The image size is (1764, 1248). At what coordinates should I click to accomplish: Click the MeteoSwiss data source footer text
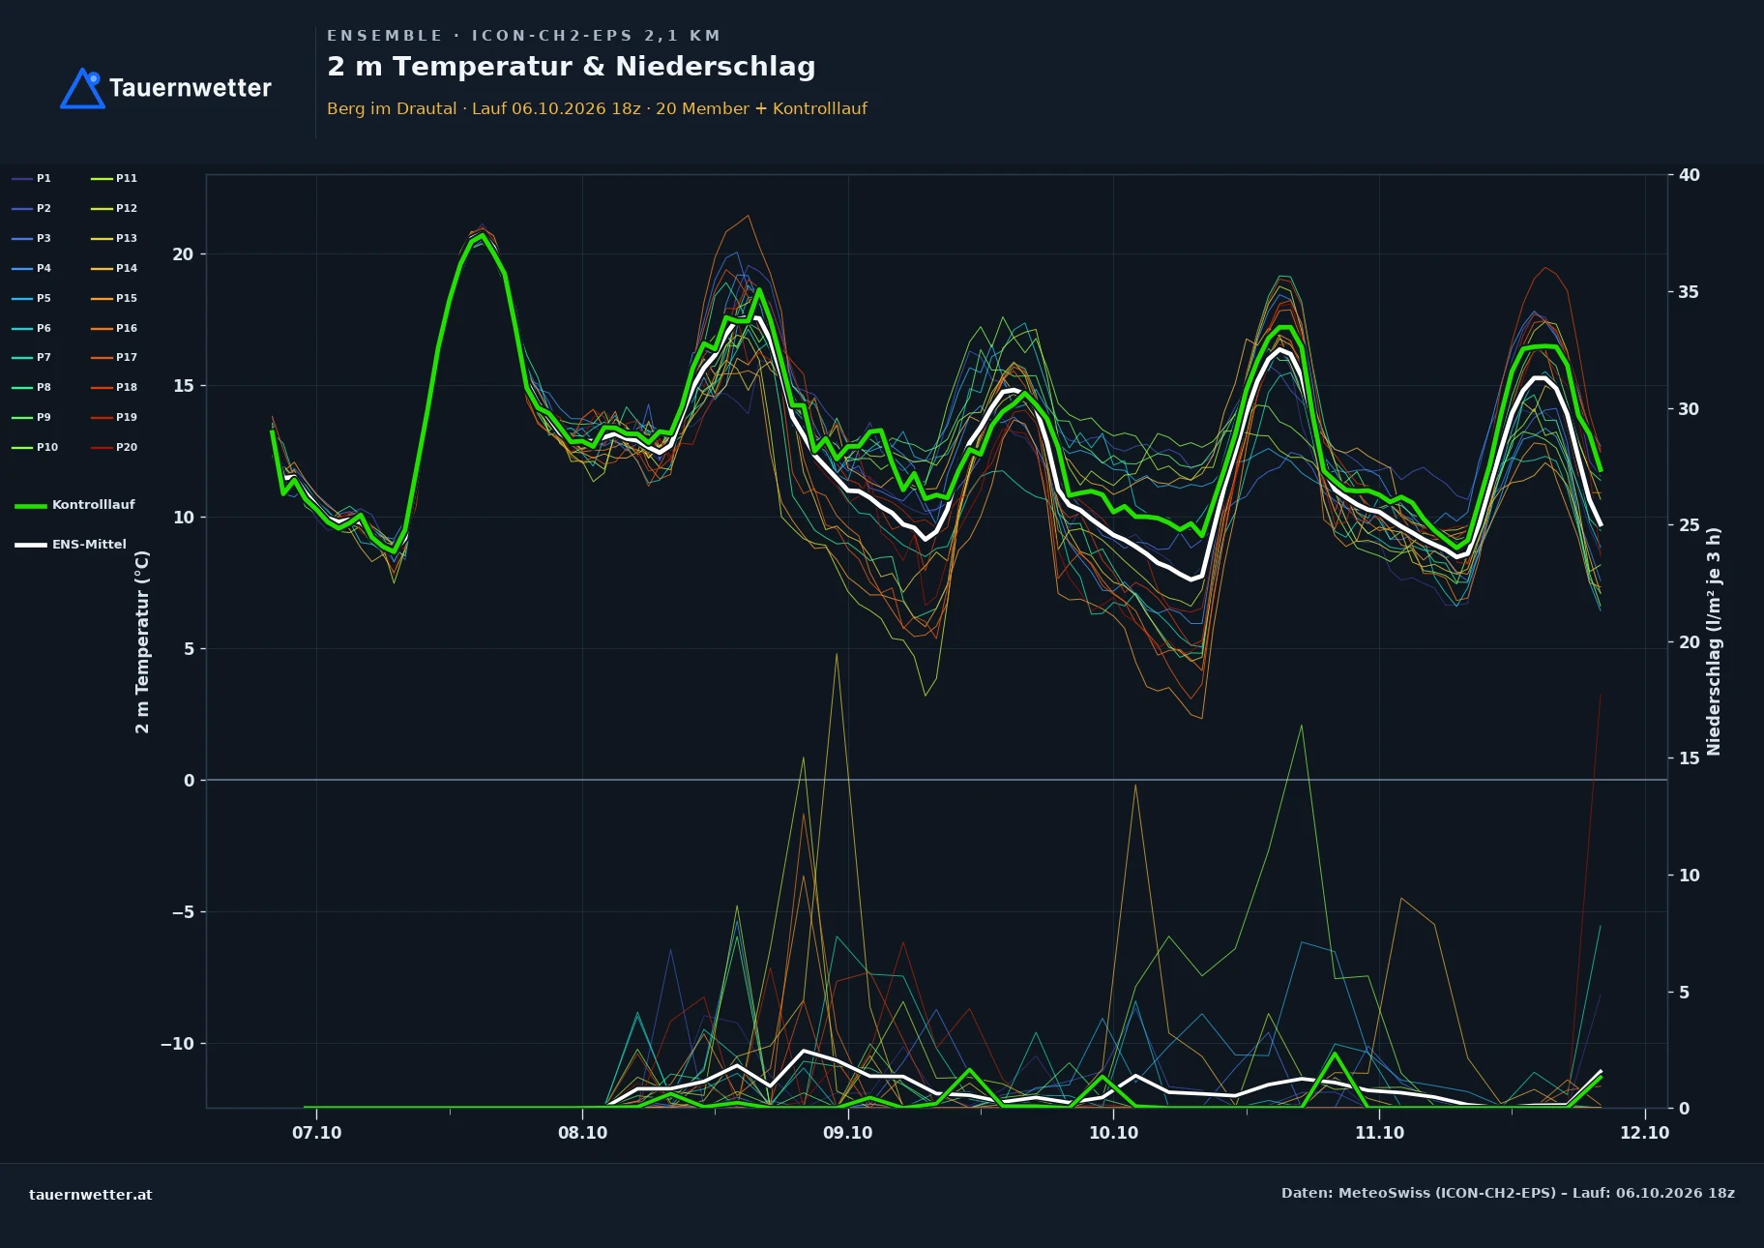click(x=1508, y=1193)
